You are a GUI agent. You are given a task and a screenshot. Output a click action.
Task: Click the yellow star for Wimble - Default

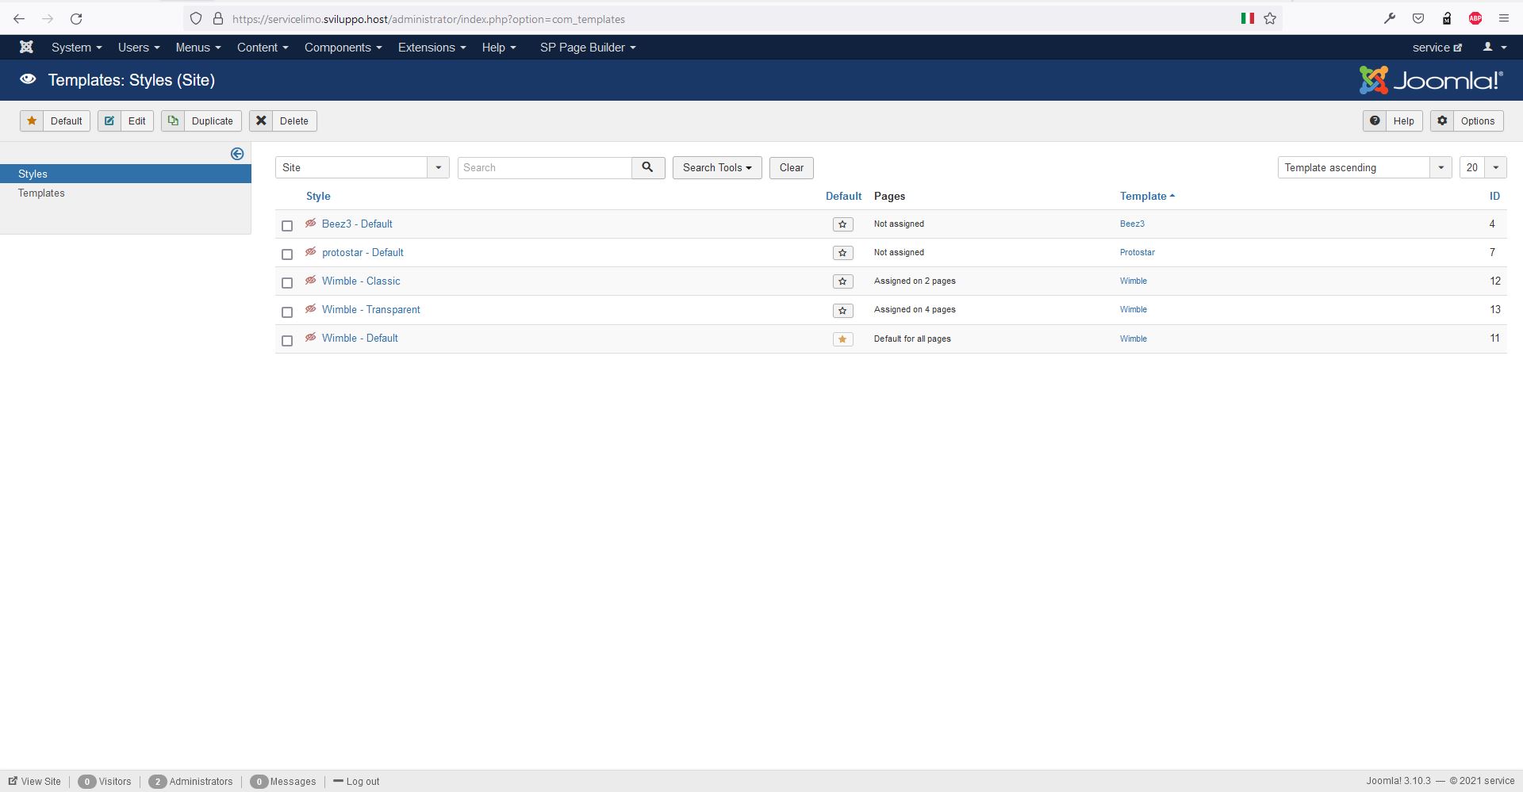(842, 339)
